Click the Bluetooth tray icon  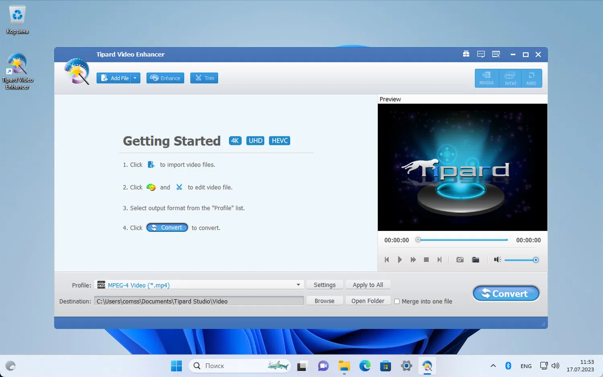(508, 366)
